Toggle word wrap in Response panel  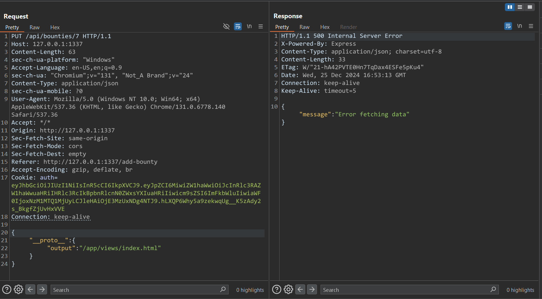point(508,26)
